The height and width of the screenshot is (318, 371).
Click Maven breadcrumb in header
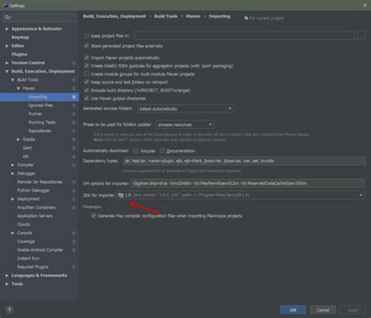(x=193, y=16)
